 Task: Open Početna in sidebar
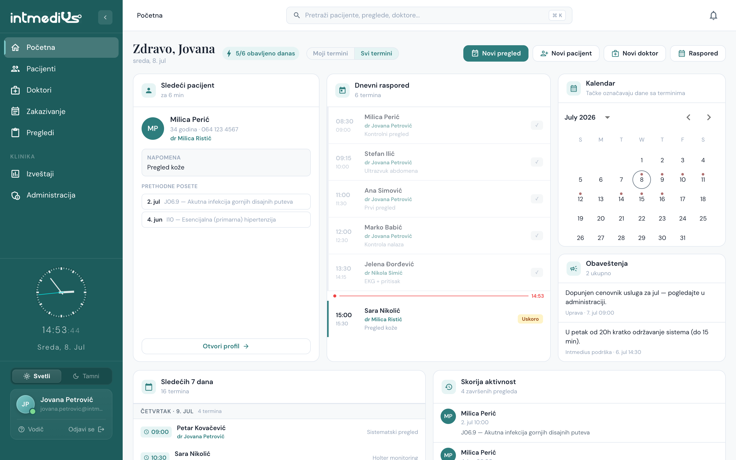61,48
